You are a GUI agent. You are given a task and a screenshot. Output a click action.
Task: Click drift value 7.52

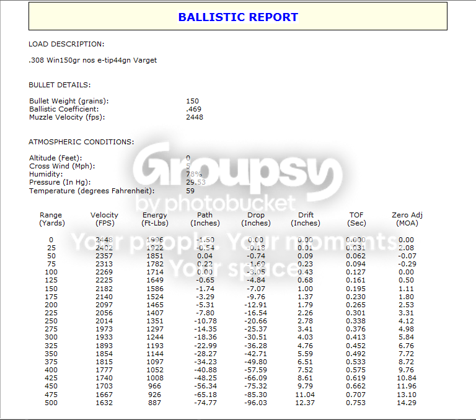(305, 370)
